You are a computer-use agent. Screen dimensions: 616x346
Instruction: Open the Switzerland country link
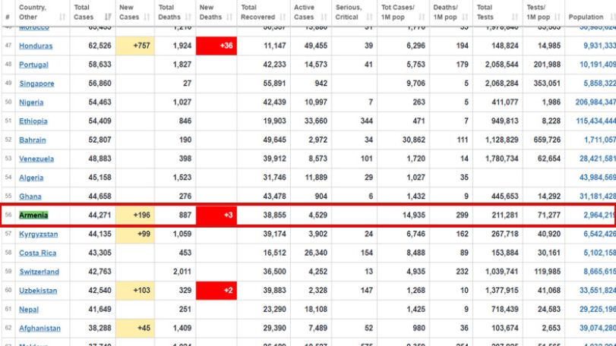point(39,272)
